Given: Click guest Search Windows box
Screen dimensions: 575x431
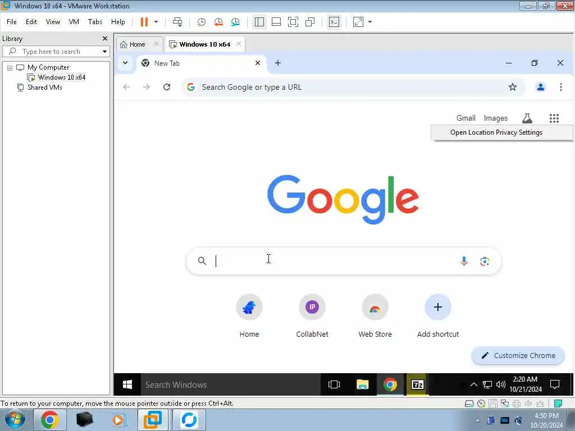Looking at the screenshot, I should coord(231,384).
